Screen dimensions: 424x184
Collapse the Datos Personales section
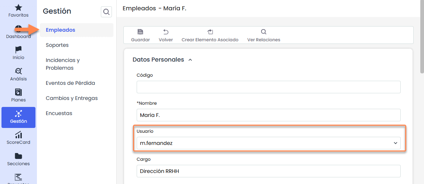[190, 60]
